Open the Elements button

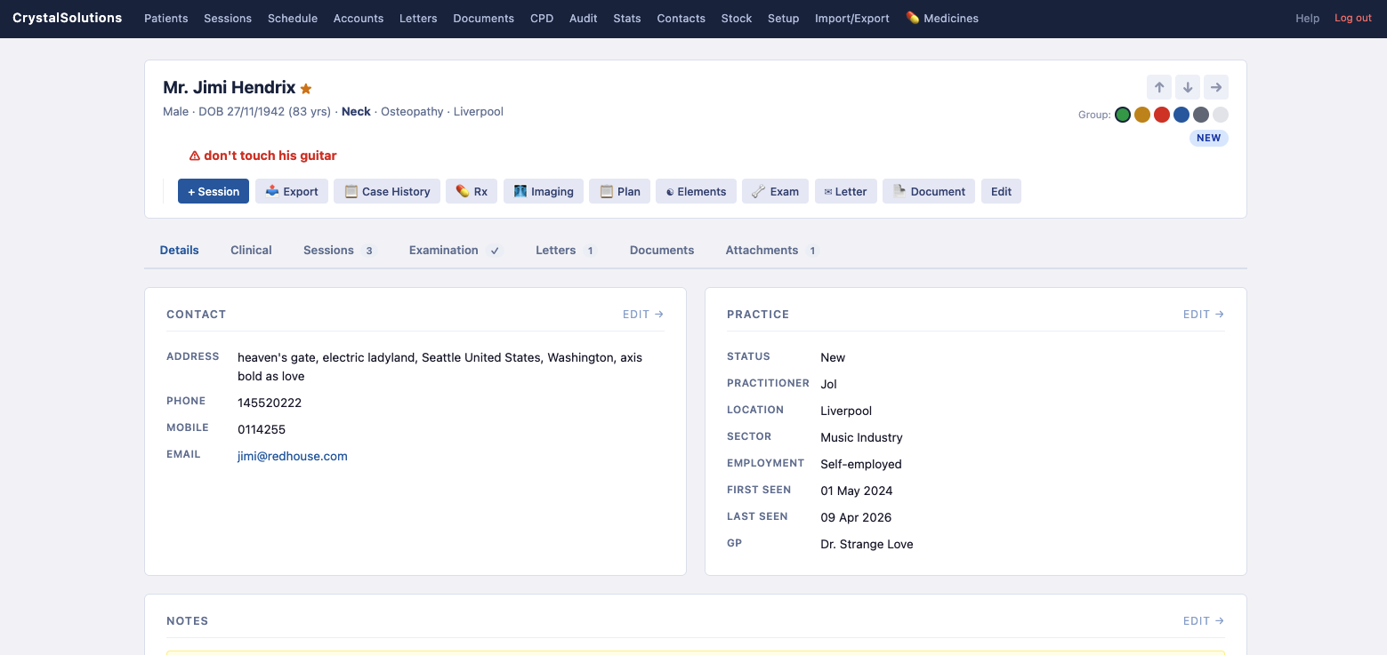(x=696, y=191)
